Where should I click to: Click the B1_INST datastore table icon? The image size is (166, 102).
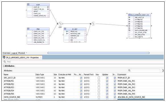point(65,29)
